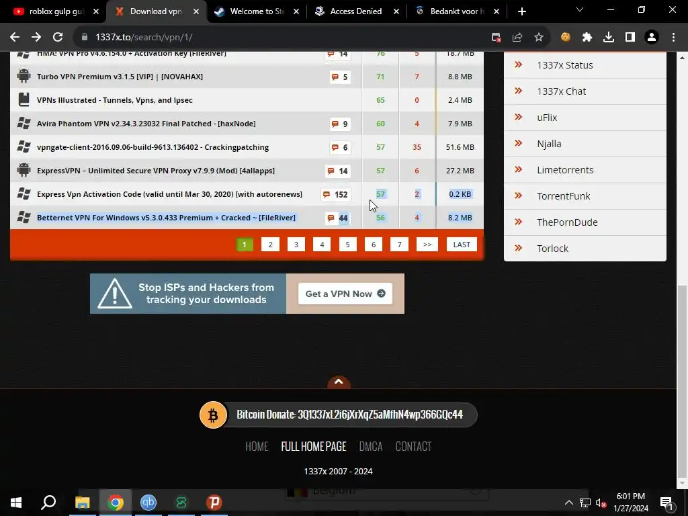Open 5 comments on Turbo VPN Premium

pos(340,77)
